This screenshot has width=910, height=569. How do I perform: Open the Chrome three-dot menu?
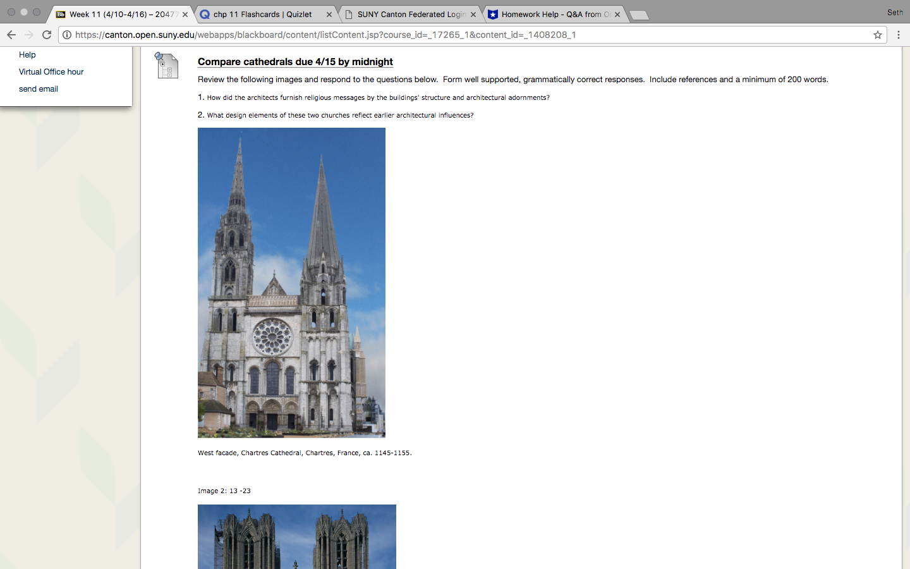(898, 35)
